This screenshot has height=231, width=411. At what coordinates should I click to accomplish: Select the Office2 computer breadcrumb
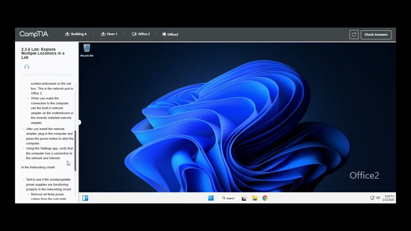(x=170, y=34)
